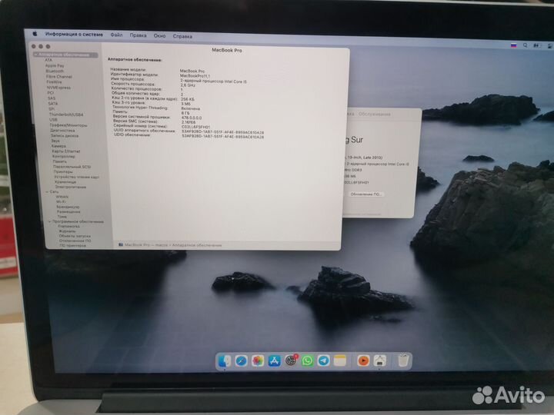Select PCI in the sidebar
Viewport: 554px width, 415px height.
click(x=51, y=93)
